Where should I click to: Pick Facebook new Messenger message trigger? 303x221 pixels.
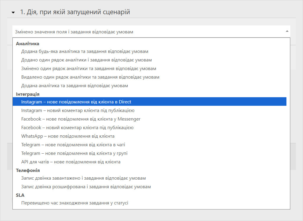click(81, 119)
